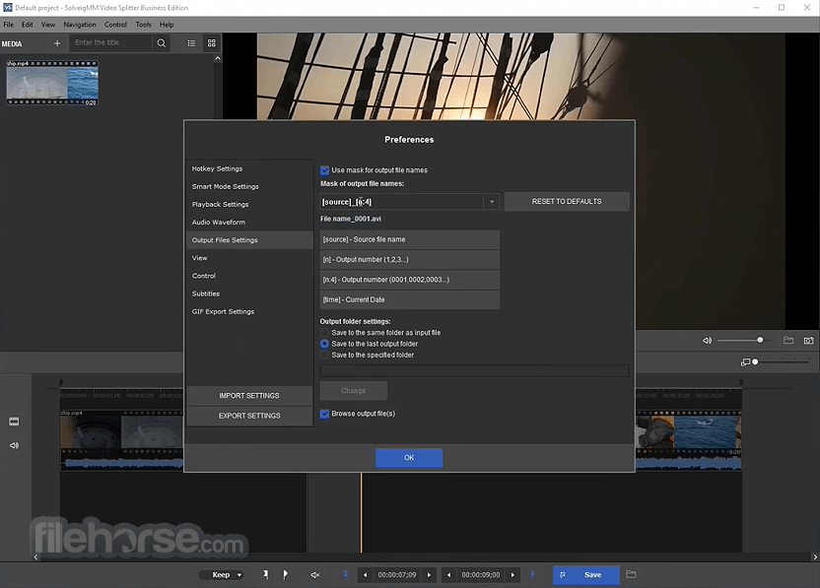Click the audio track speaker icon

[14, 445]
